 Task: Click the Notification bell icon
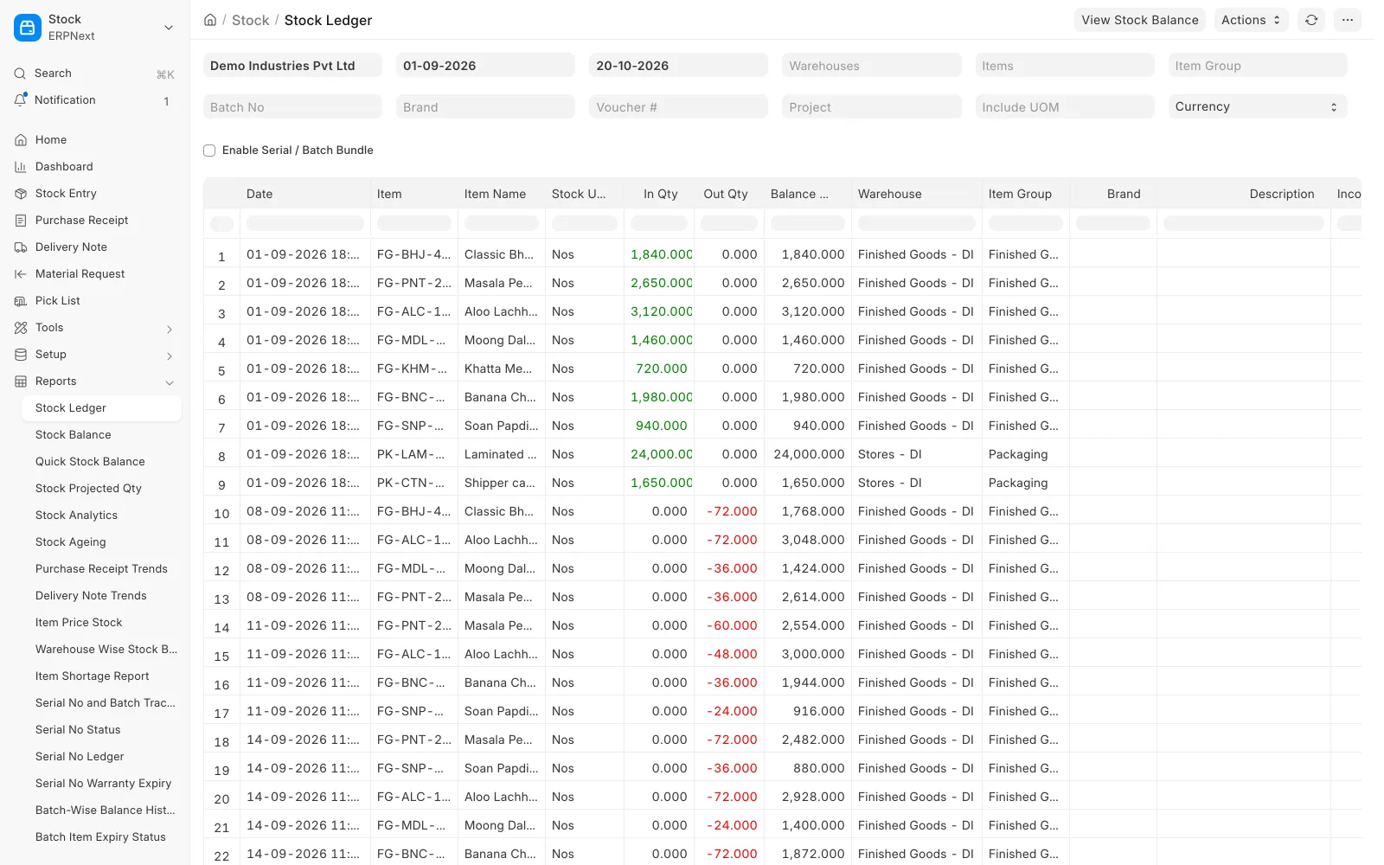(x=20, y=100)
